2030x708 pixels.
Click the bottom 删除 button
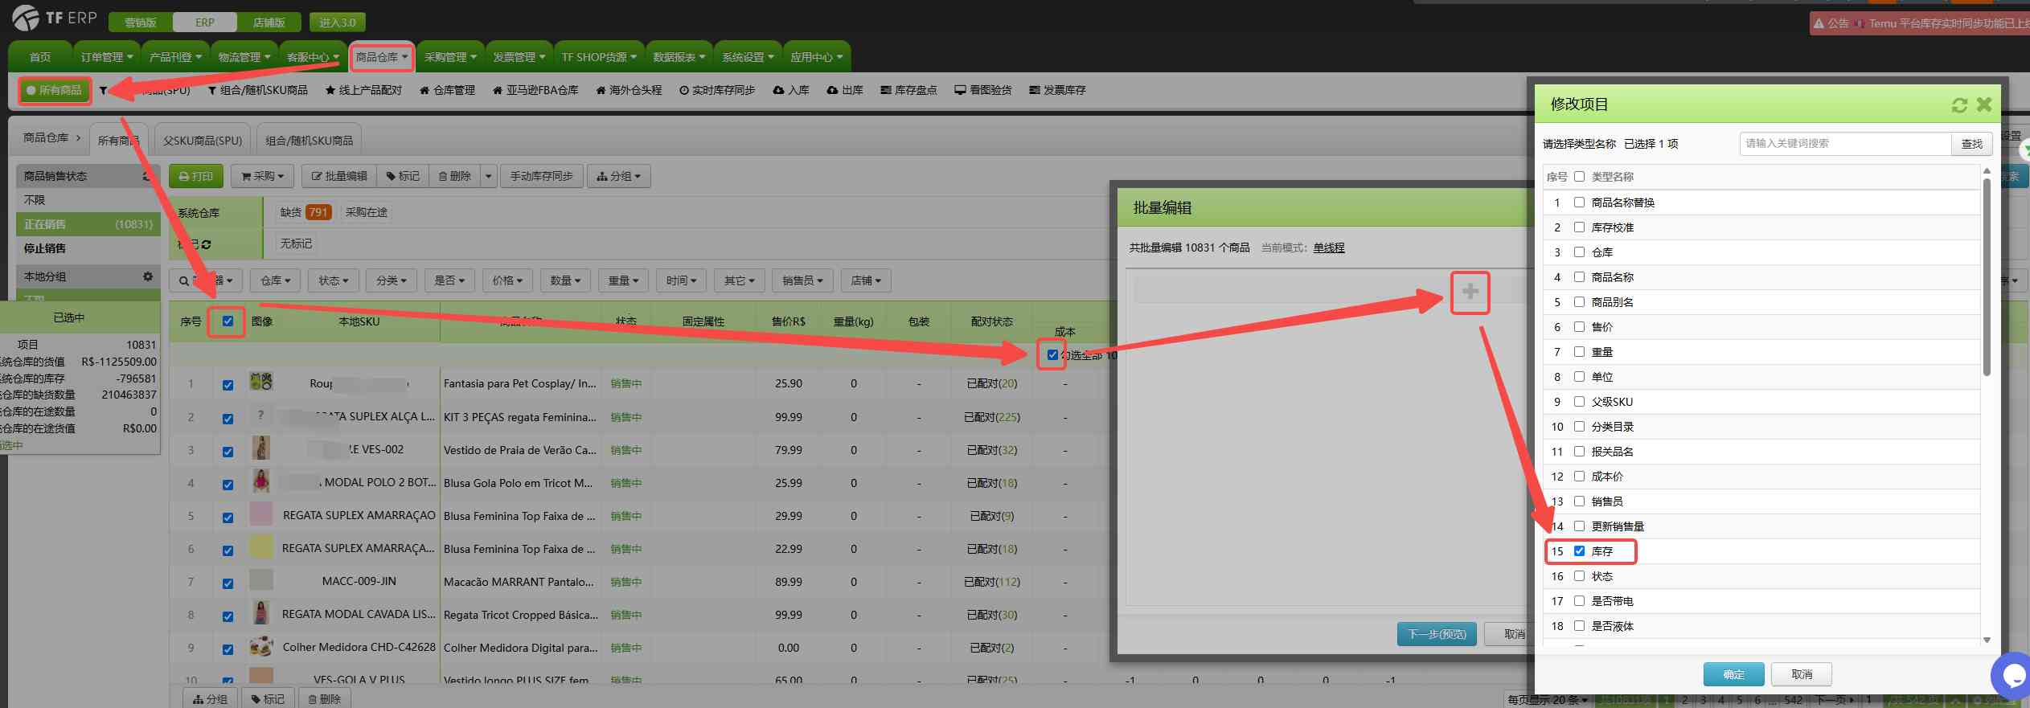coord(325,699)
